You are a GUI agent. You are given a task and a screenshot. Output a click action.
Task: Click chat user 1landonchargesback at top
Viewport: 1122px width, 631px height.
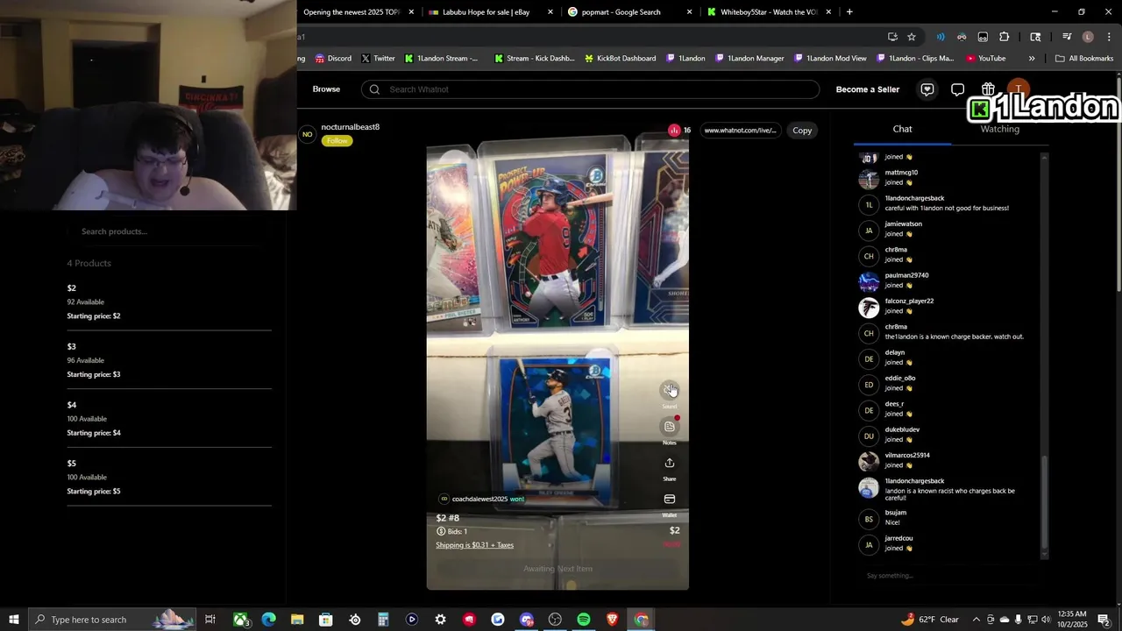pos(914,198)
